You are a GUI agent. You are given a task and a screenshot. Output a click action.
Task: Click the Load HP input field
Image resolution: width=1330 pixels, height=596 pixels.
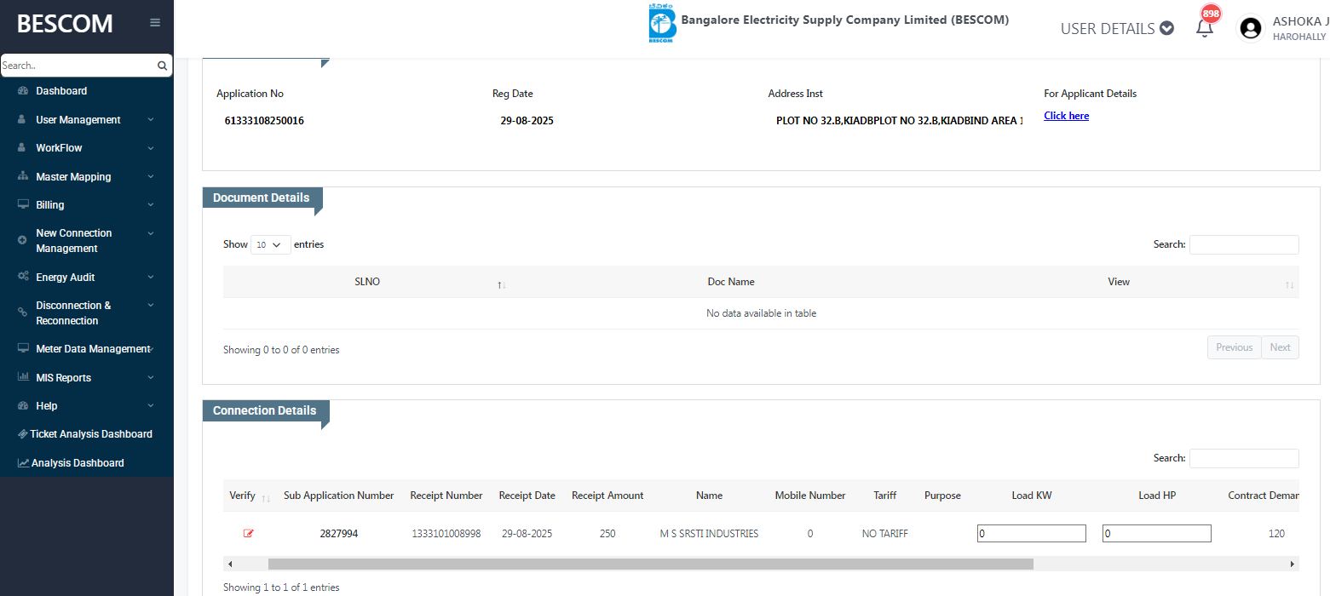1156,534
